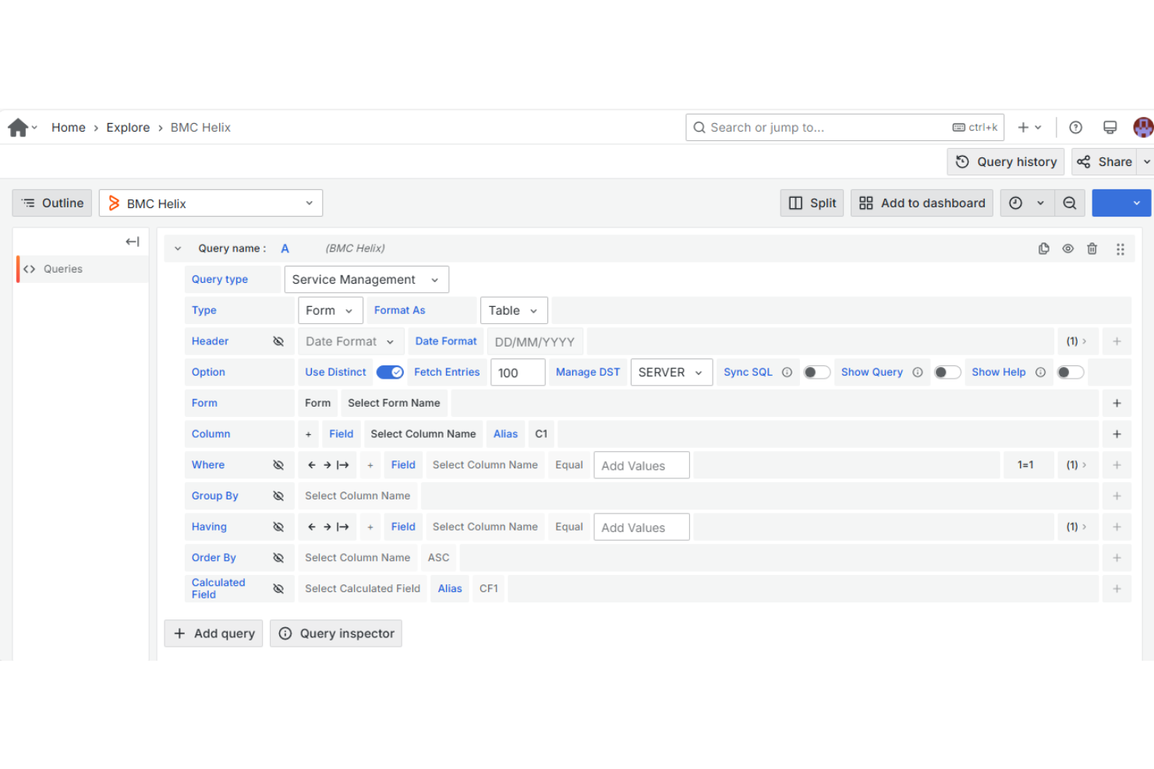Enable the Use Distinct toggle

(390, 372)
